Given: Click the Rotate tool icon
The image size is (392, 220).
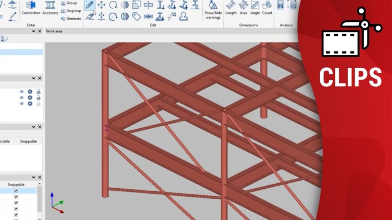Looking at the screenshot, I should 113,5.
